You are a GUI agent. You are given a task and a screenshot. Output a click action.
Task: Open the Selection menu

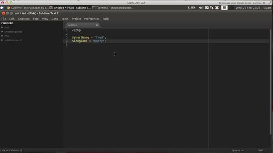tap(24, 19)
